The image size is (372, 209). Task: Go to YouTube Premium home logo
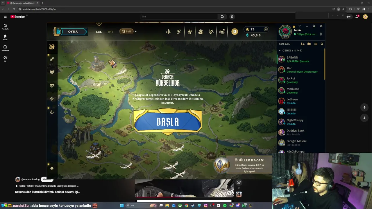pyautogui.click(x=18, y=17)
